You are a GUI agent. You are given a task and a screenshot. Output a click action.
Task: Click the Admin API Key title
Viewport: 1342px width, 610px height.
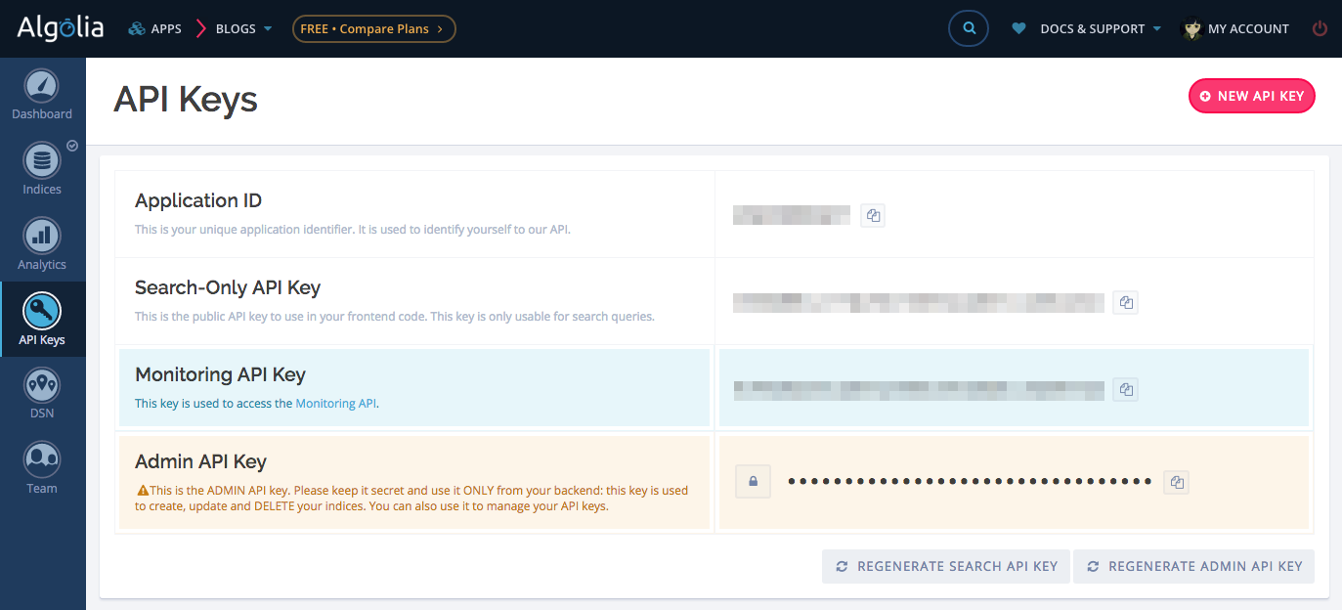coord(200,461)
